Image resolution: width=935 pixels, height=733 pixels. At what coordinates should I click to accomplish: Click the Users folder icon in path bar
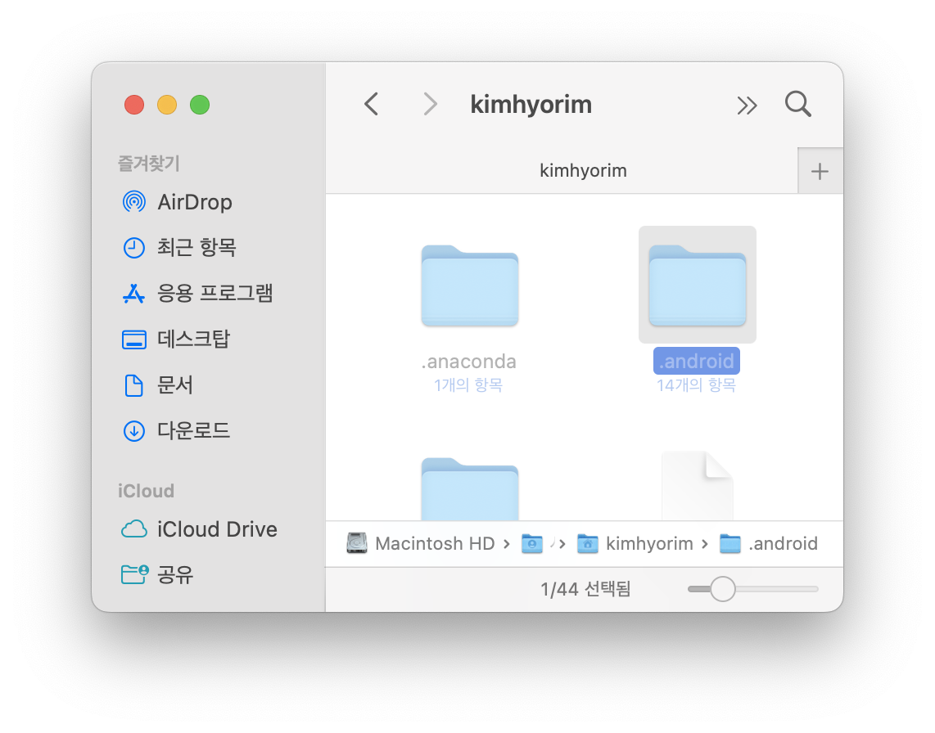[x=532, y=543]
